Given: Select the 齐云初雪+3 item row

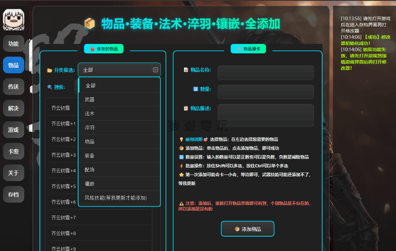Looking at the screenshot, I should (x=63, y=155).
